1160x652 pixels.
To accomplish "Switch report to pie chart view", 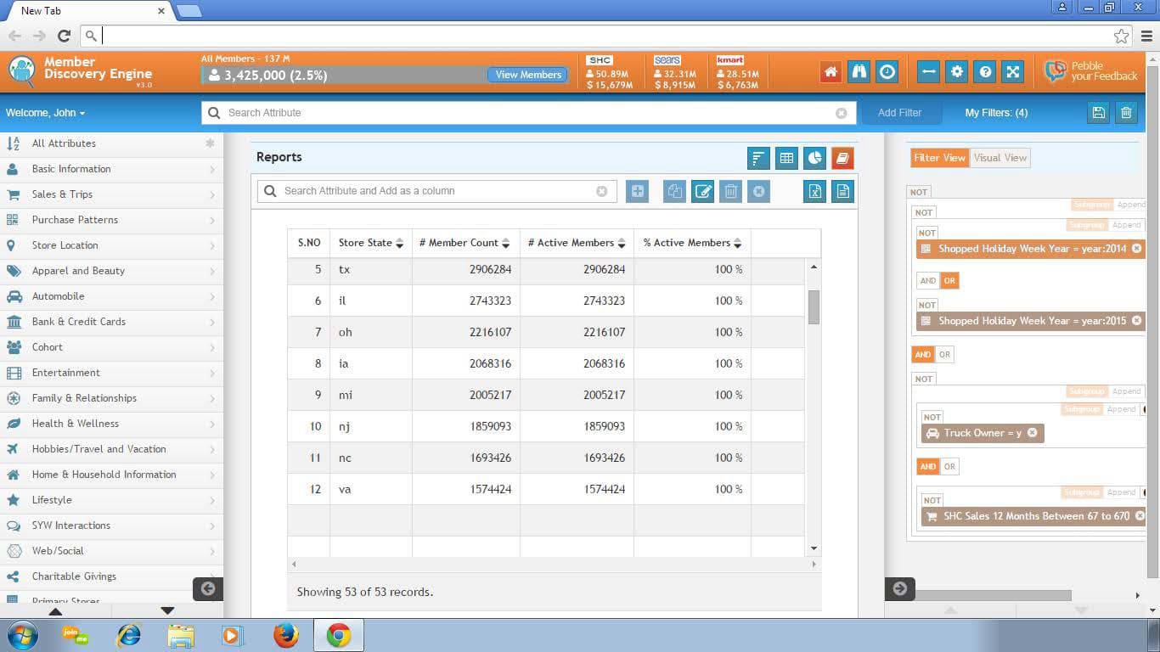I will 814,158.
